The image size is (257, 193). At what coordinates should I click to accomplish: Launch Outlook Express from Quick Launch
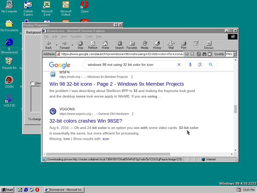point(31,190)
